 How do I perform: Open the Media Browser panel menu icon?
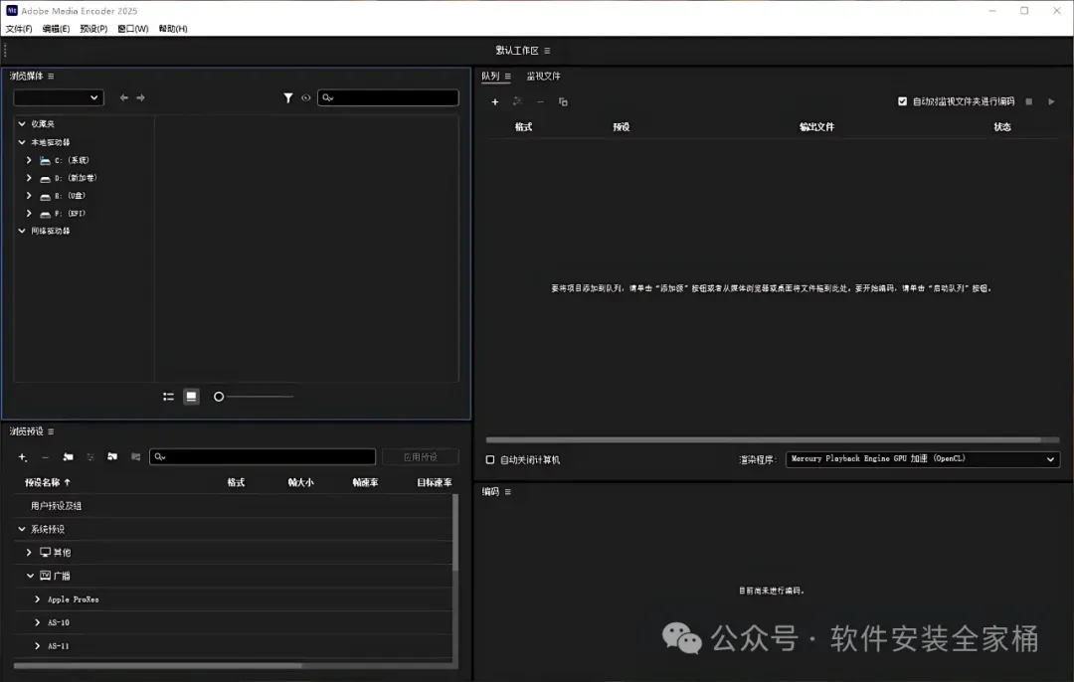[x=51, y=76]
